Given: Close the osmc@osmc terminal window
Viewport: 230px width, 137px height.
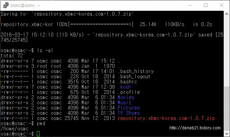Looking at the screenshot, I should click(222, 5).
